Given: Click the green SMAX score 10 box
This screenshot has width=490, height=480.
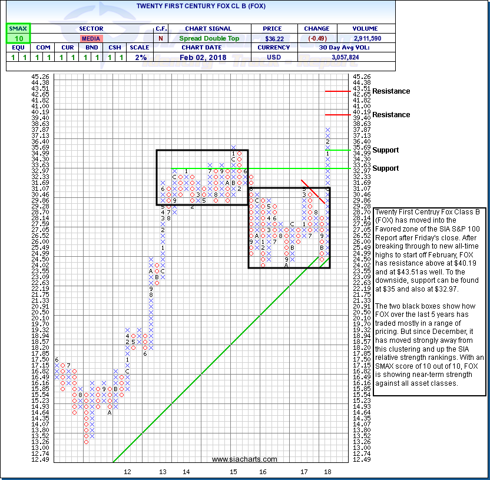Looking at the screenshot, I should pyautogui.click(x=18, y=38).
